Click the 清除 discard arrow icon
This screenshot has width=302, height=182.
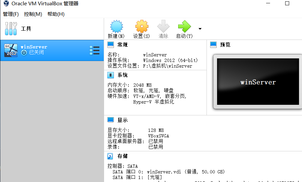click(x=163, y=26)
